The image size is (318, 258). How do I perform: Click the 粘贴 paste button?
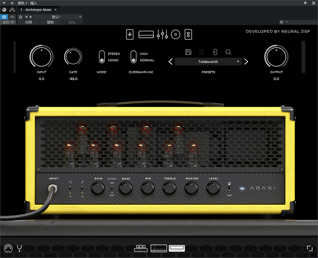[72, 22]
